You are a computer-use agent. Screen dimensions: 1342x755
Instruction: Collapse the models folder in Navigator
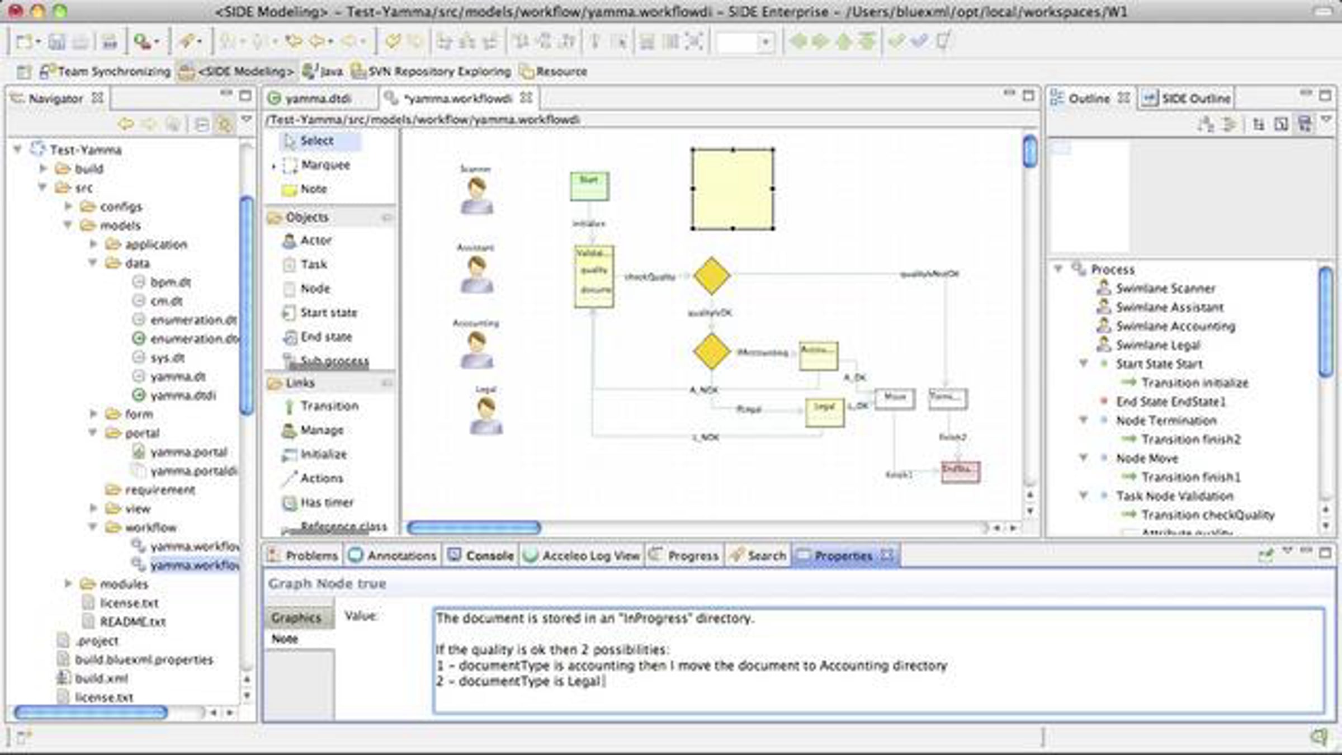pyautogui.click(x=68, y=225)
